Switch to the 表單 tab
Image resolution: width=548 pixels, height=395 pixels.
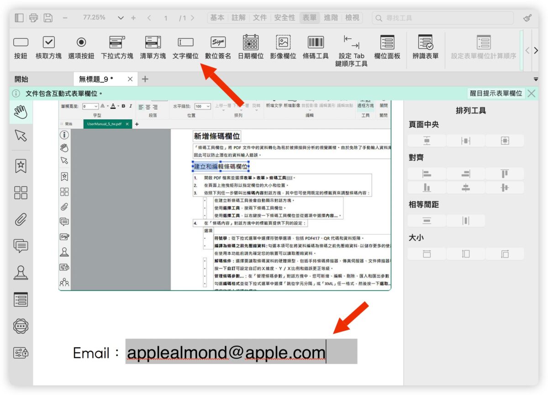pyautogui.click(x=310, y=18)
